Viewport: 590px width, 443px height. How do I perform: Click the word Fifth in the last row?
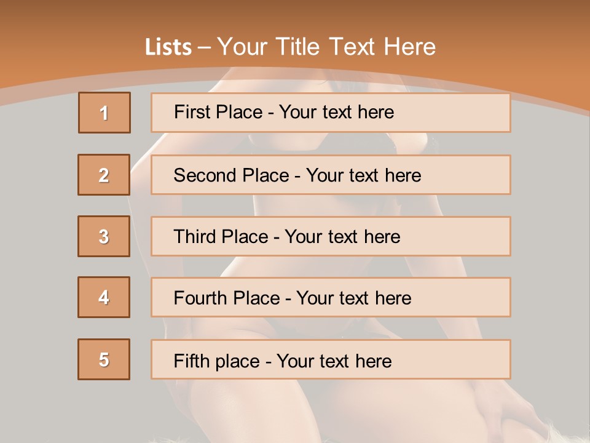point(191,361)
